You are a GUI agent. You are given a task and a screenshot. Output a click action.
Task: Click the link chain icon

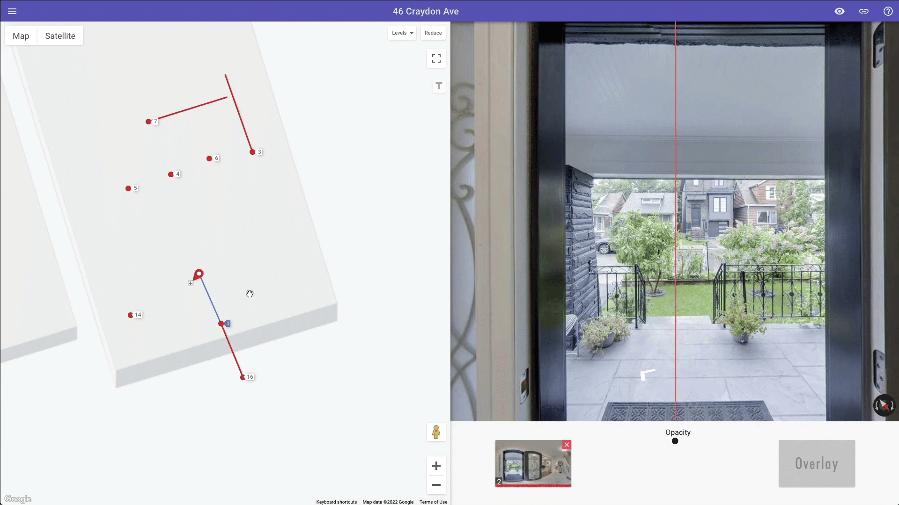coord(864,11)
